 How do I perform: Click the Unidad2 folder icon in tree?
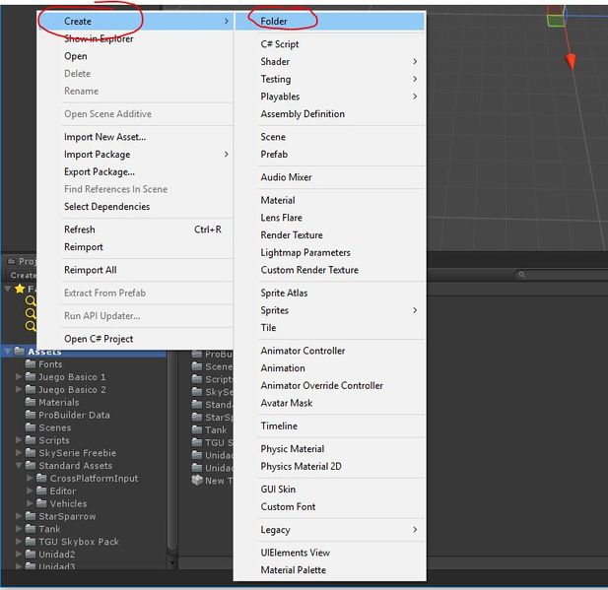click(31, 554)
